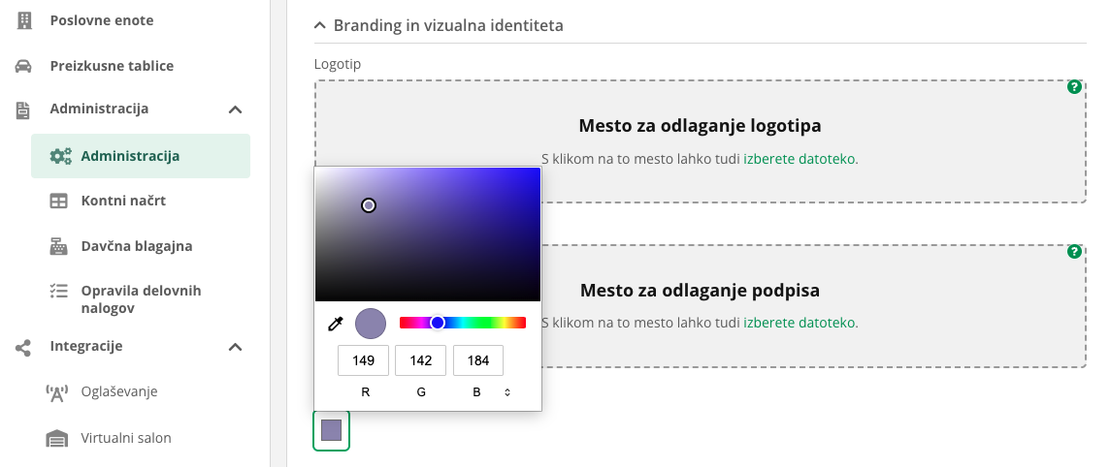Click the Opravila delovnih nalogov checklist icon
Viewport: 1110px width, 467px height.
coord(58,291)
